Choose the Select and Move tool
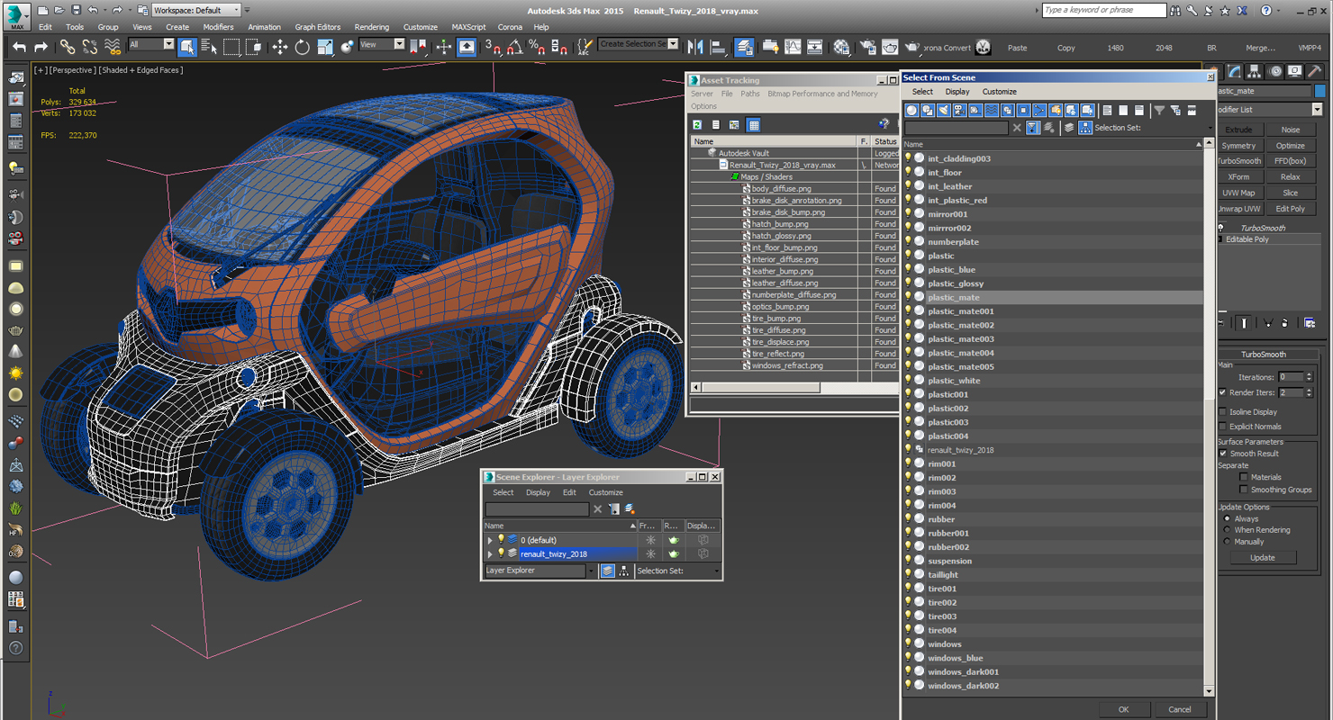The height and width of the screenshot is (720, 1333). click(280, 47)
